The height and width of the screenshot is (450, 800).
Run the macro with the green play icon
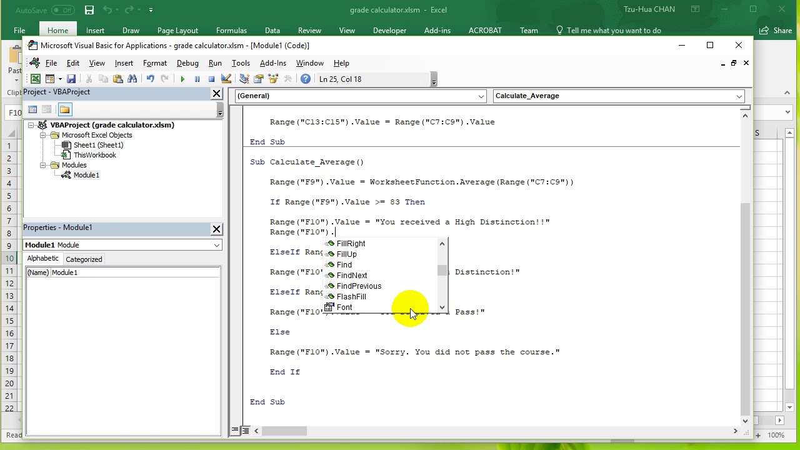click(182, 79)
